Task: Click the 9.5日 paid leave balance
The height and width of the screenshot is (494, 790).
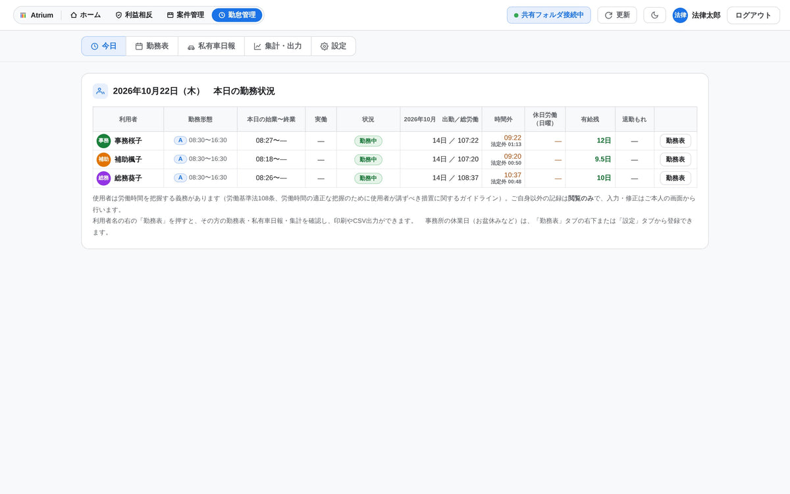Action: click(x=603, y=159)
